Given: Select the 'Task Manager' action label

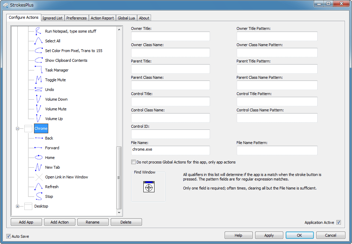Looking at the screenshot, I should point(57,70).
